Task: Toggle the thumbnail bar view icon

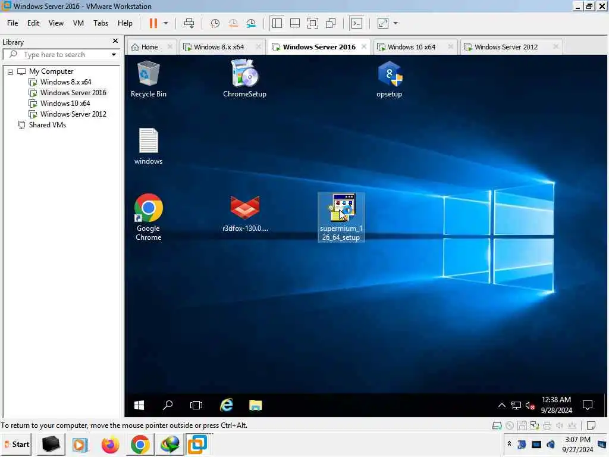Action: (295, 23)
